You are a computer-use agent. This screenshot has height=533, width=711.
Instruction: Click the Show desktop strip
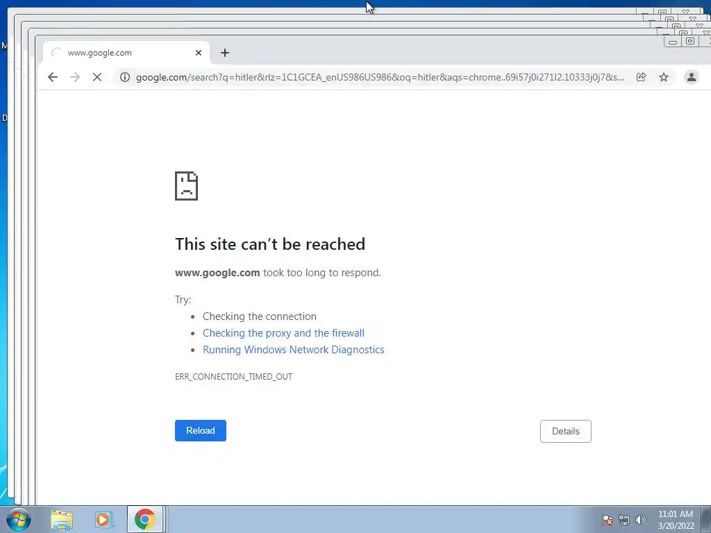point(706,519)
